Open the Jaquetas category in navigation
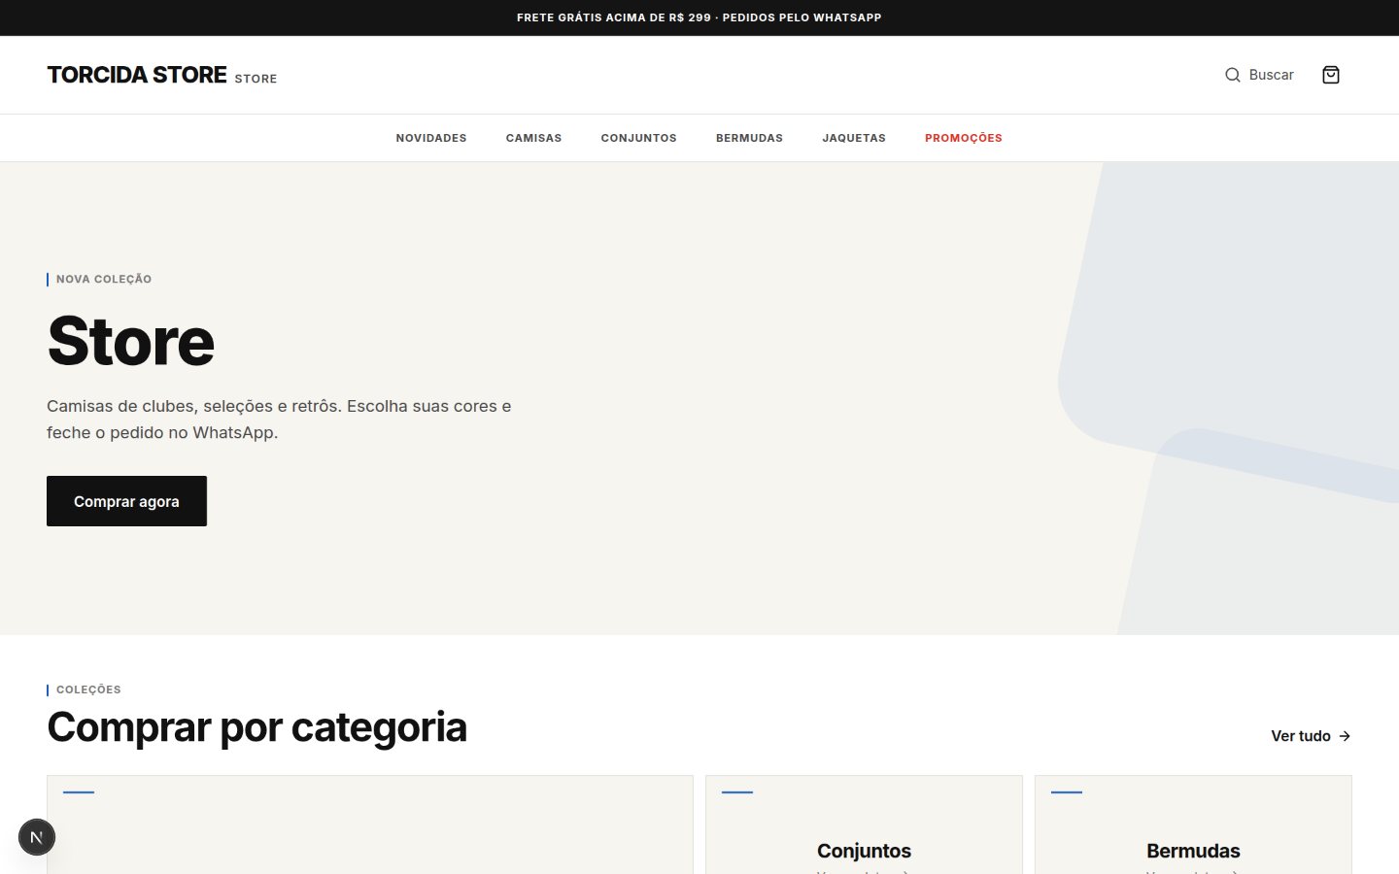 tap(854, 138)
